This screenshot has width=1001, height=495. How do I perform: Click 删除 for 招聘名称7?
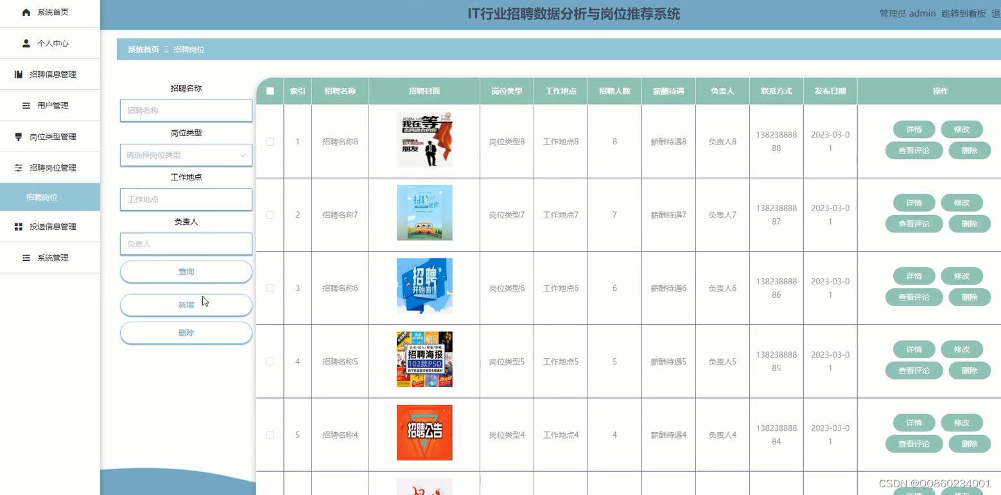click(x=970, y=223)
